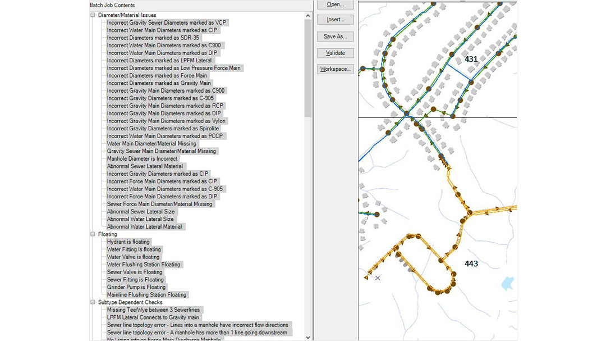606x341 pixels.
Task: Select Incorrect Water Main Diameters marked as PCCP
Action: tap(164, 136)
